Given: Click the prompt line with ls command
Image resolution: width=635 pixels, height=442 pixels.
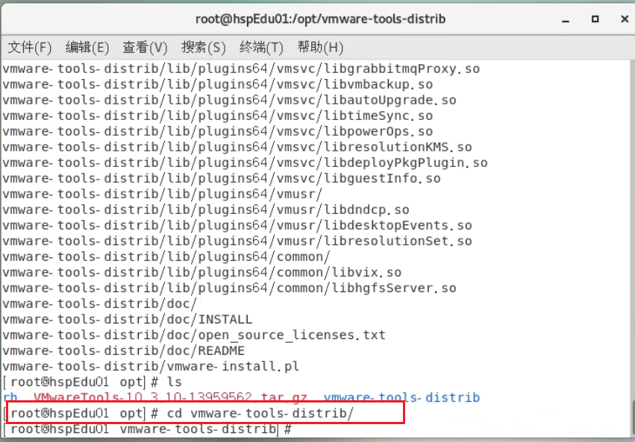Looking at the screenshot, I should point(92,382).
